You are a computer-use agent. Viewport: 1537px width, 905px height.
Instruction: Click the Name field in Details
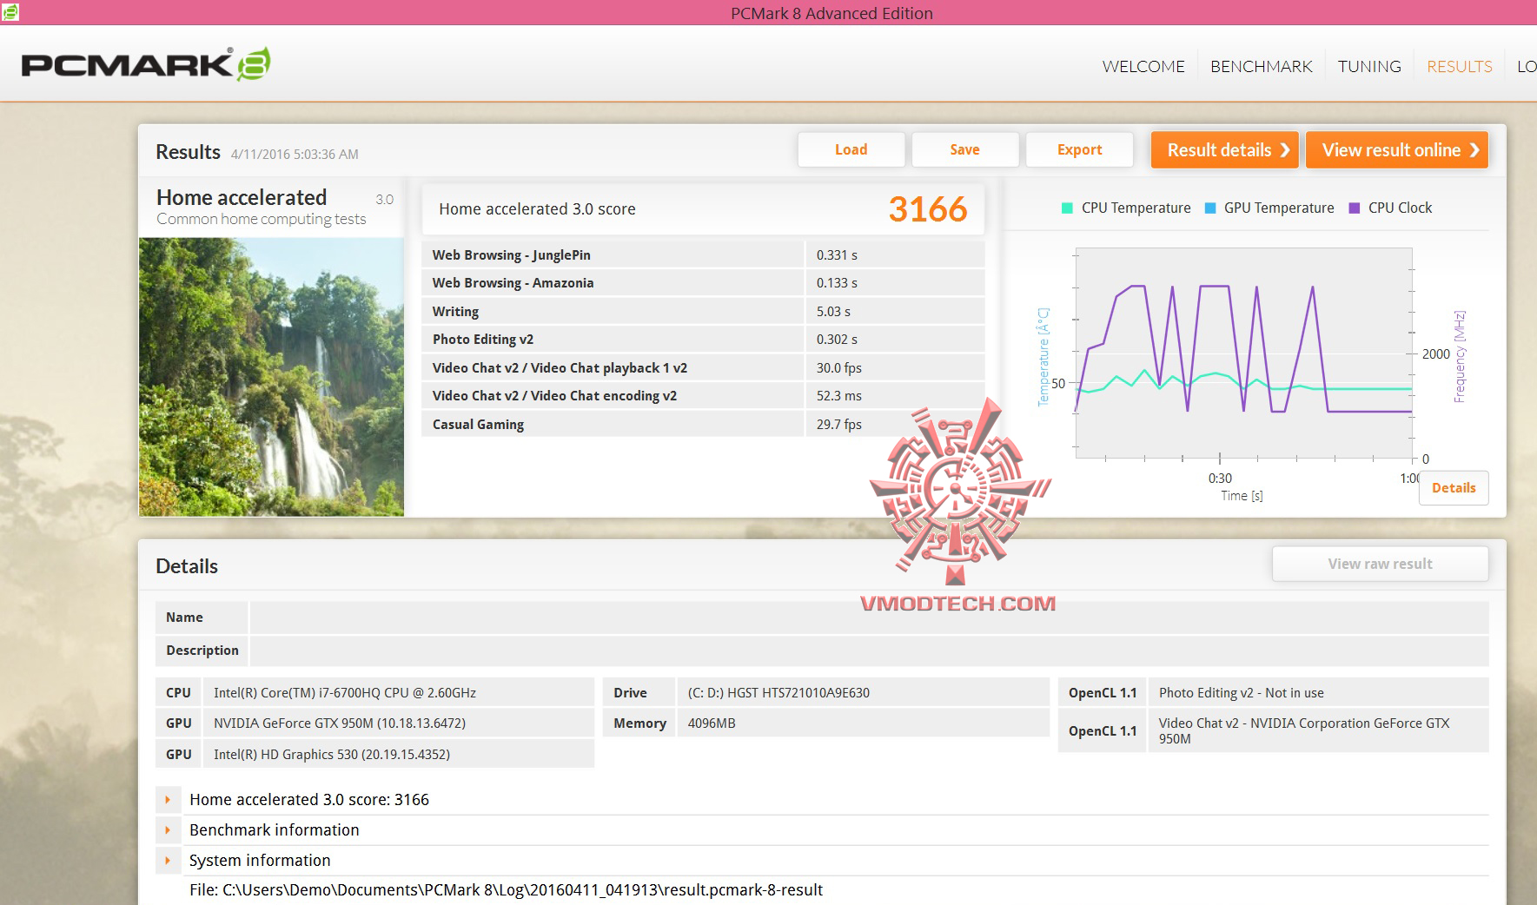coord(869,618)
